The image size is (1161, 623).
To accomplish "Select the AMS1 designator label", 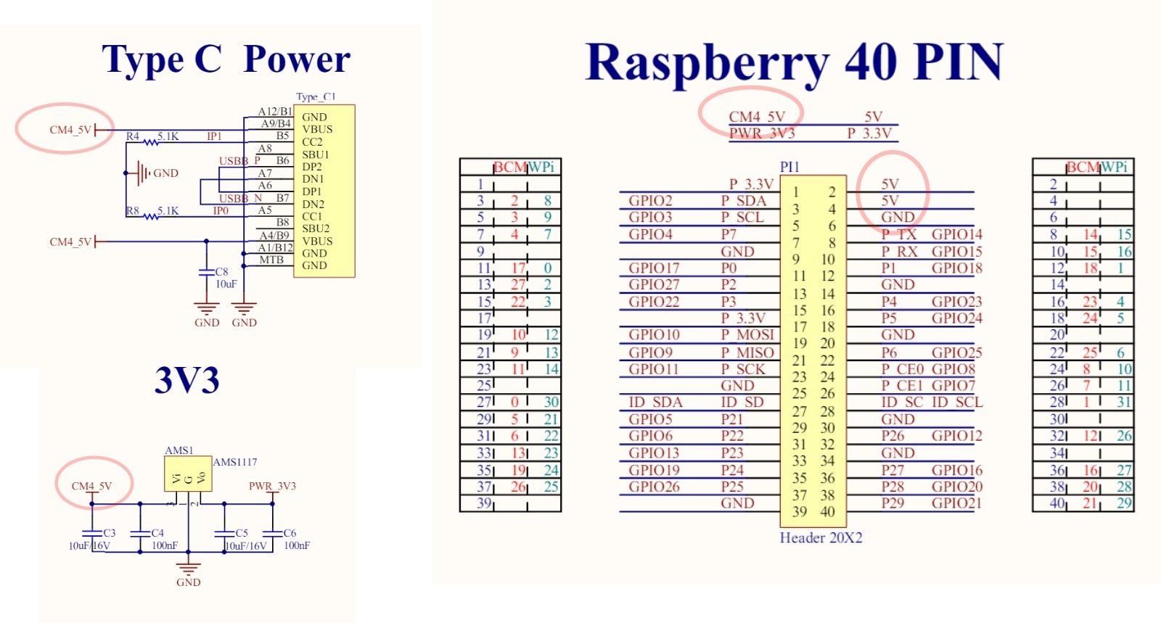I will 179,450.
